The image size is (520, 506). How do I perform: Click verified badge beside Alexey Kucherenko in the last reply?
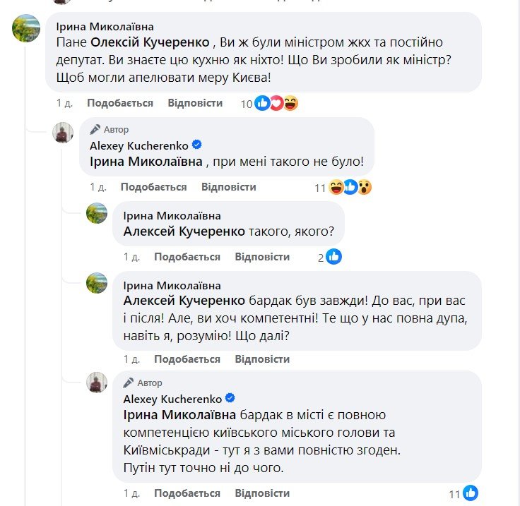tap(231, 398)
